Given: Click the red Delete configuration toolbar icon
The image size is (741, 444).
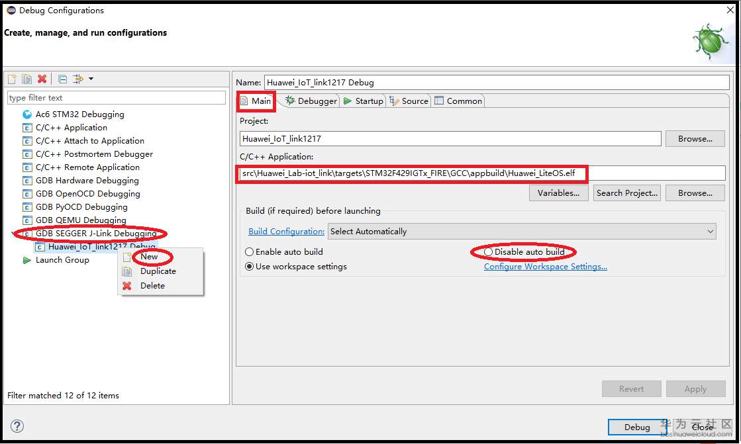Looking at the screenshot, I should point(42,79).
